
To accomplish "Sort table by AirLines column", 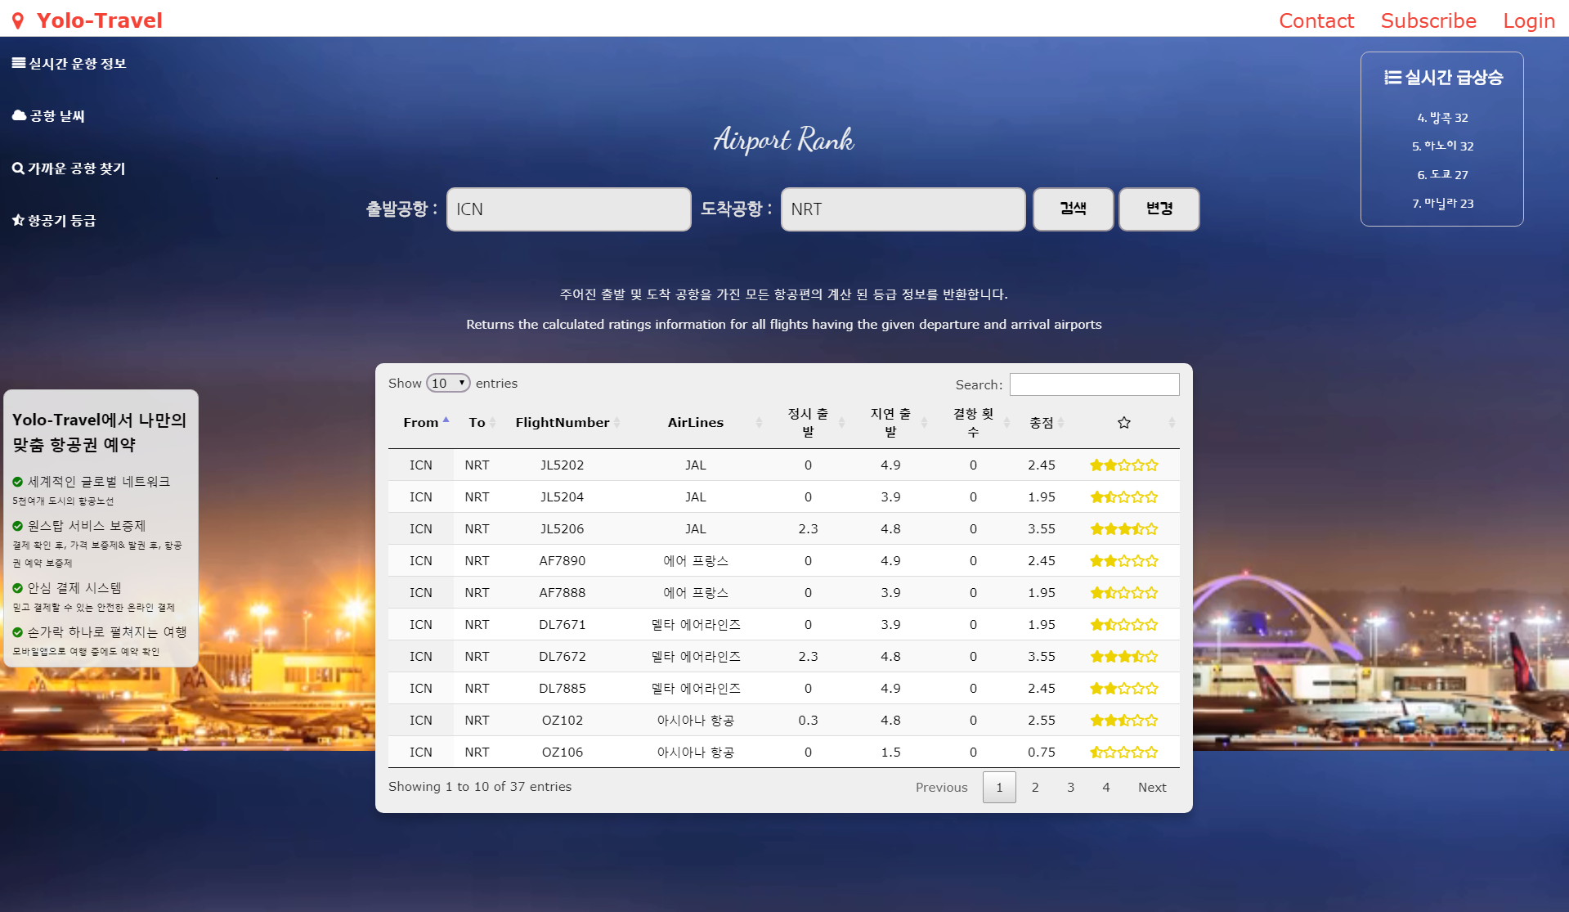I will 696,423.
